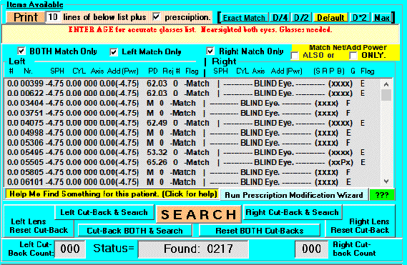This screenshot has width=407, height=265.
Task: Click the green ??? help button
Action: pos(382,195)
